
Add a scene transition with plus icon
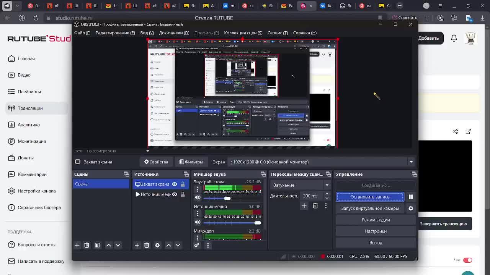pos(304,206)
